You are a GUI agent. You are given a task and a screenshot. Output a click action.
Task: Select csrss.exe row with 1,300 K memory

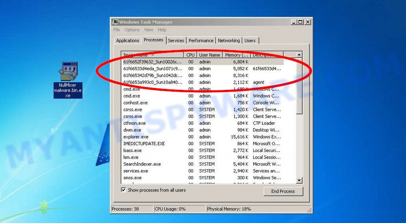click(203, 116)
